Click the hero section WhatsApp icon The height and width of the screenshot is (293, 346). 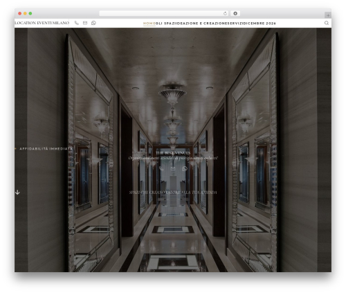(184, 169)
